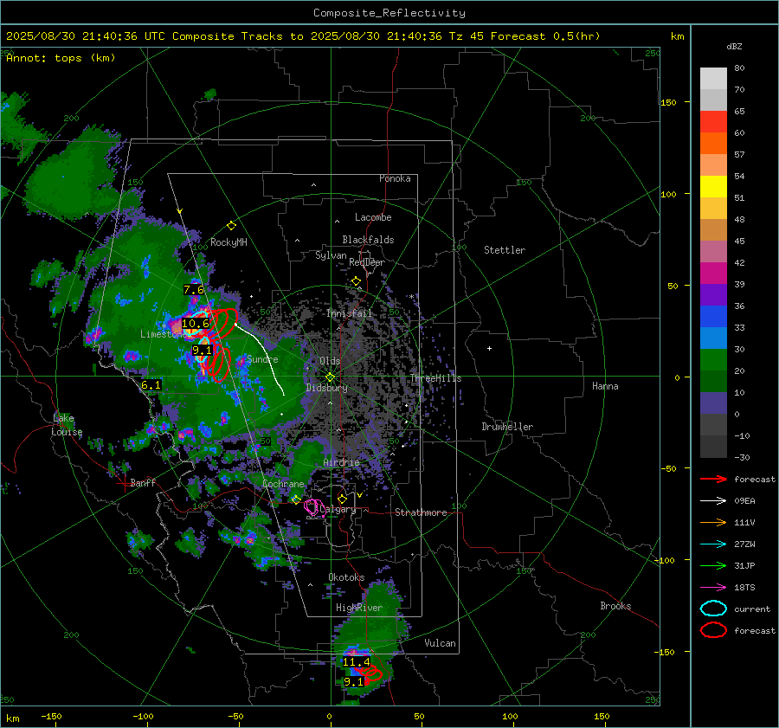Click the yellow diamond marker below RedDeer
Image resolution: width=779 pixels, height=728 pixels.
tap(356, 281)
